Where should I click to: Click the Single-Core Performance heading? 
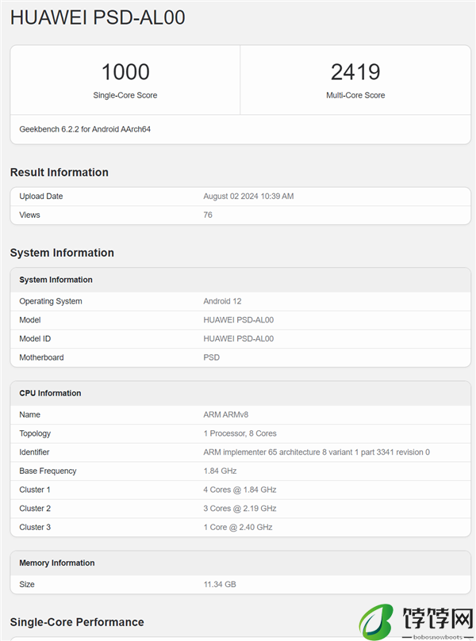point(77,622)
